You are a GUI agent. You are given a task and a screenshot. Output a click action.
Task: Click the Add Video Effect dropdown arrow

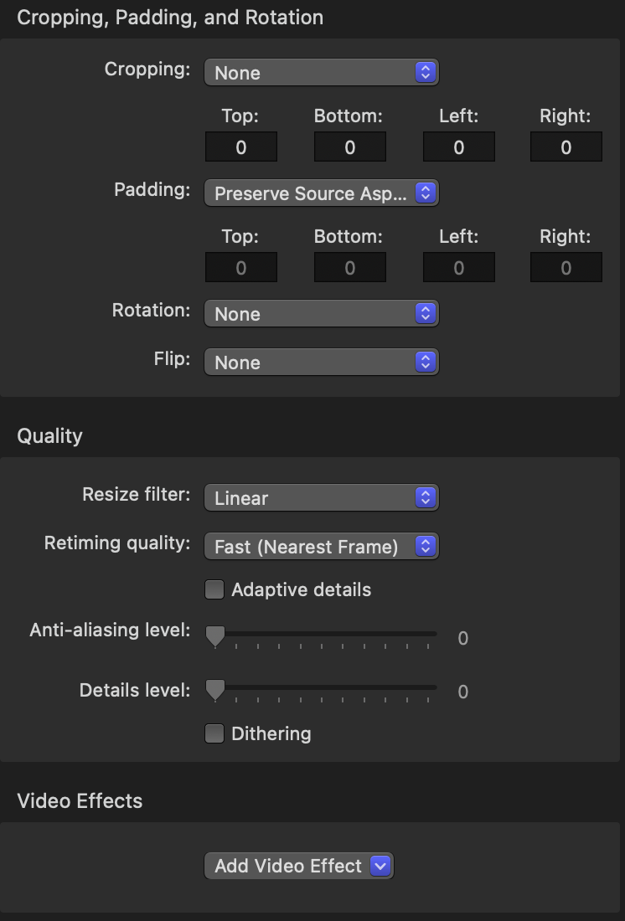coord(381,866)
